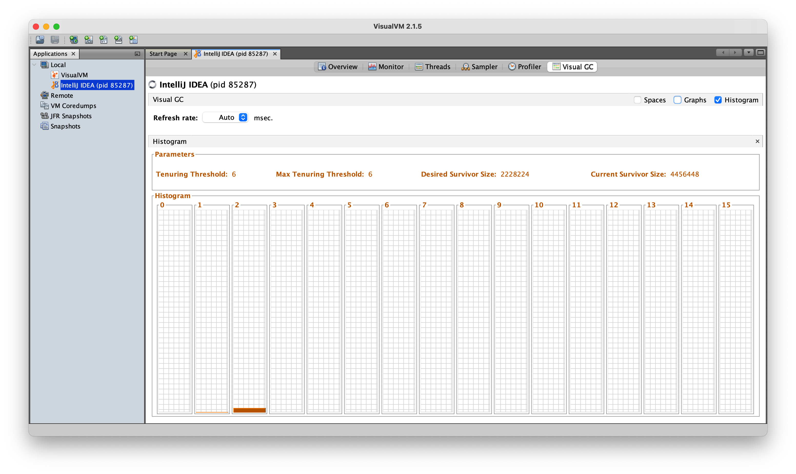
Task: Click the VM Coredumps node icon
Action: pyautogui.click(x=44, y=105)
